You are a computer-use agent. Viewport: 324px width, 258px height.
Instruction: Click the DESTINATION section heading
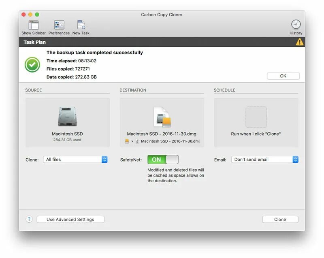click(133, 90)
